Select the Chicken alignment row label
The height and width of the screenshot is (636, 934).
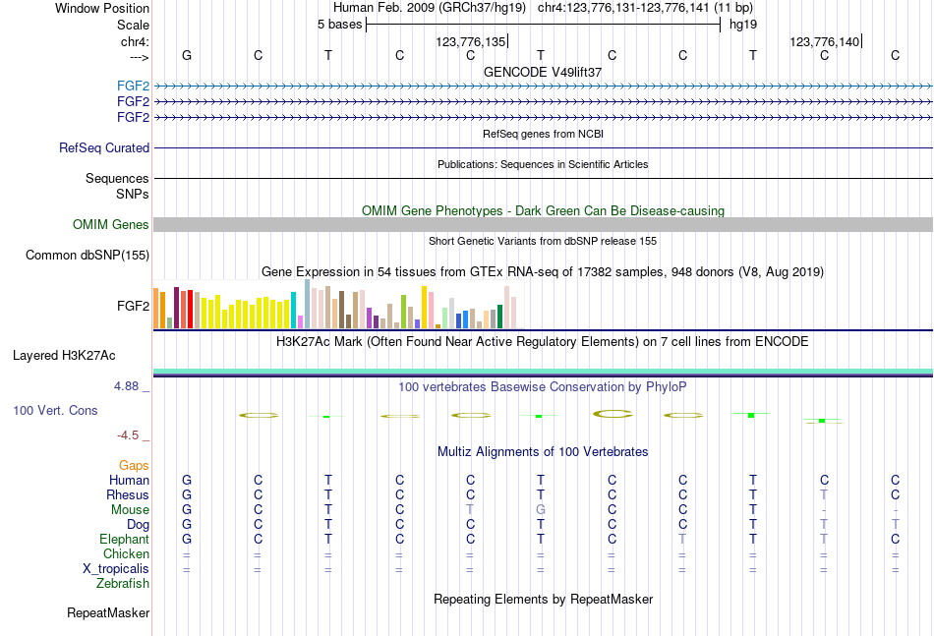[x=126, y=553]
